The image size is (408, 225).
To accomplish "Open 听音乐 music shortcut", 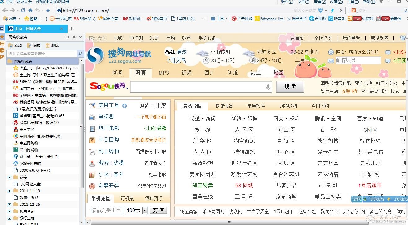I will click(336, 19).
